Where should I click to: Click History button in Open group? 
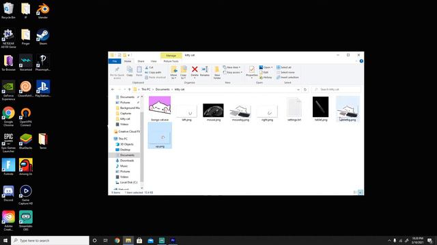point(266,78)
